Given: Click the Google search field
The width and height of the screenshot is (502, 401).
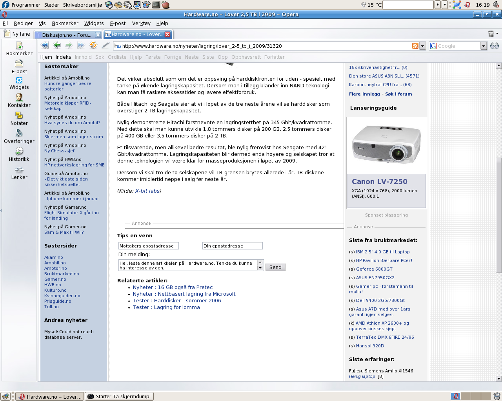Looking at the screenshot, I should (458, 46).
